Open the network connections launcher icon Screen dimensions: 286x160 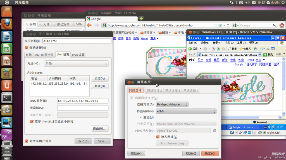[x=7, y=135]
